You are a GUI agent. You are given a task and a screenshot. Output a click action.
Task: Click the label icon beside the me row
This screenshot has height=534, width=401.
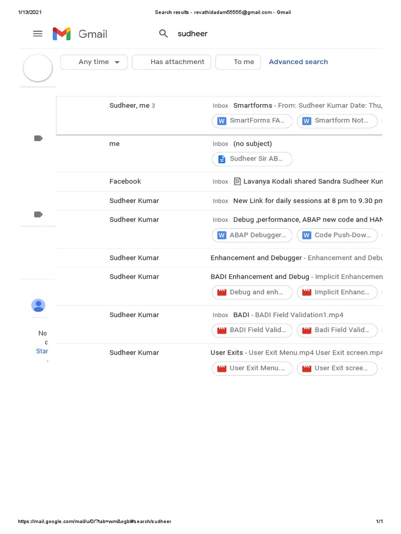coord(38,138)
